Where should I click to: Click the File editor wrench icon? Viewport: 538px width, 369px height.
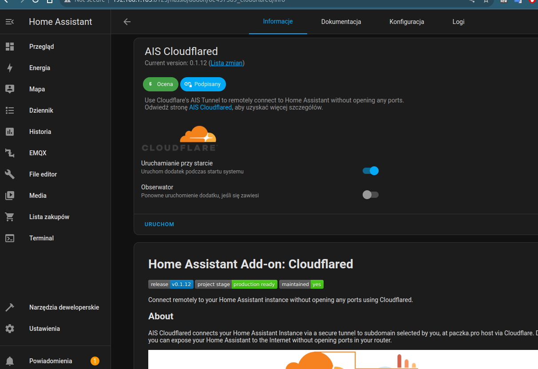10,174
